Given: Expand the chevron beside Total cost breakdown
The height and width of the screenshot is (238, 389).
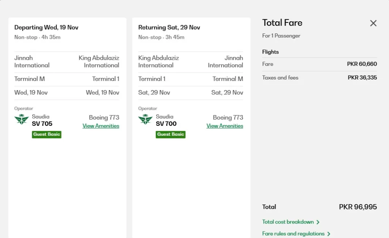Looking at the screenshot, I should click(x=318, y=222).
